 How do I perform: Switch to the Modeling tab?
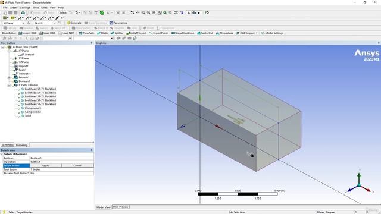tap(21, 145)
